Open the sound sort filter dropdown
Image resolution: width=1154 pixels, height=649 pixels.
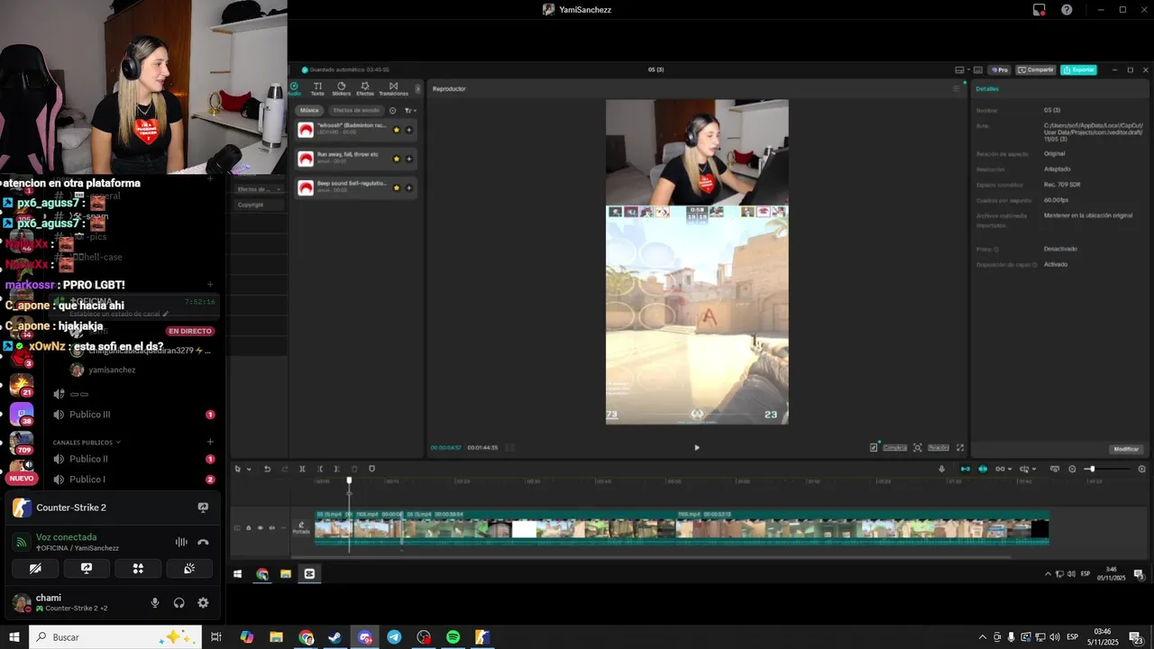409,110
